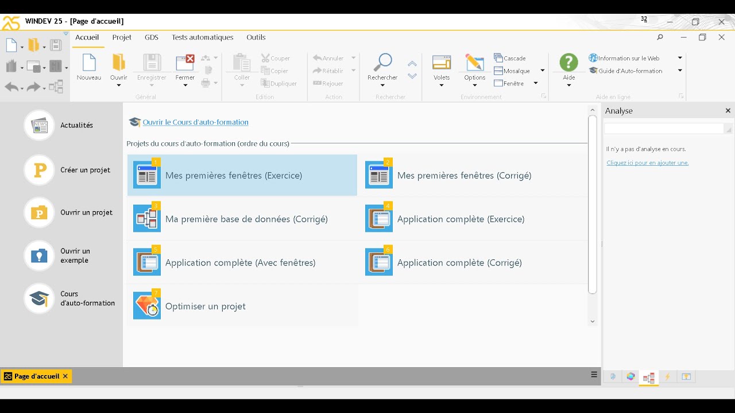The width and height of the screenshot is (735, 413).
Task: Click the search icon in title ribbon
Action: 660,37
